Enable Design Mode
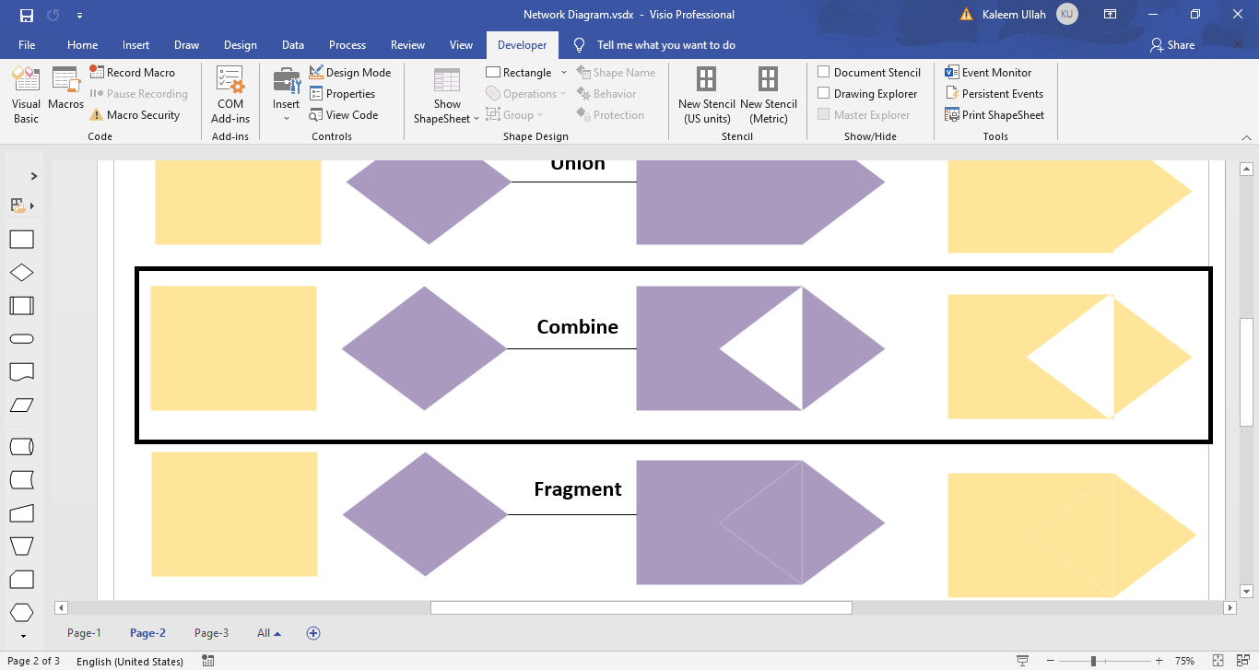1259x670 pixels. click(350, 72)
